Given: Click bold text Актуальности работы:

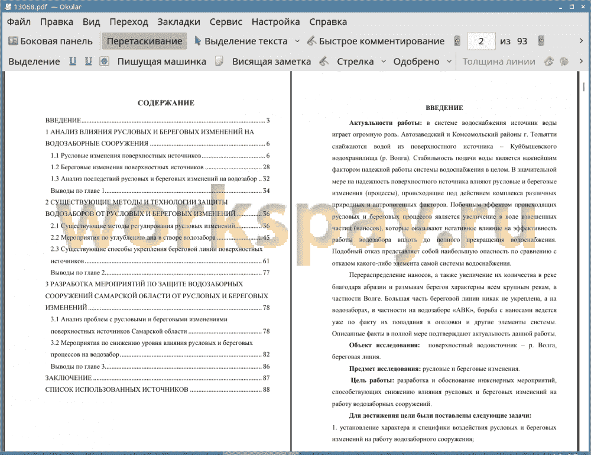Looking at the screenshot, I should [x=385, y=122].
